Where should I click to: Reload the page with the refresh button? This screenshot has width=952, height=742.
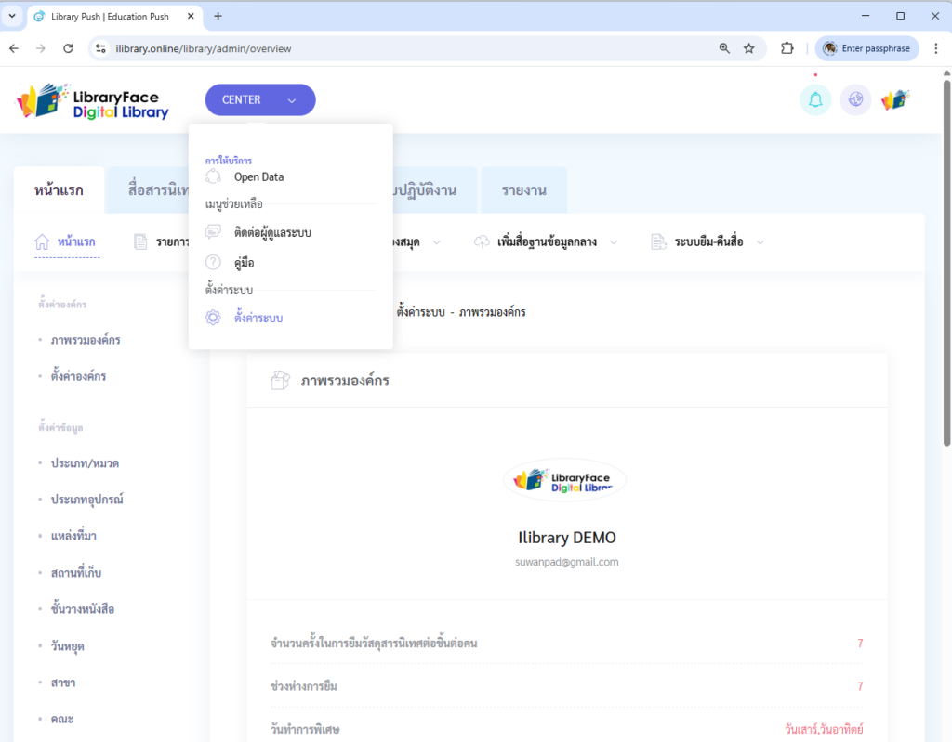tap(68, 48)
